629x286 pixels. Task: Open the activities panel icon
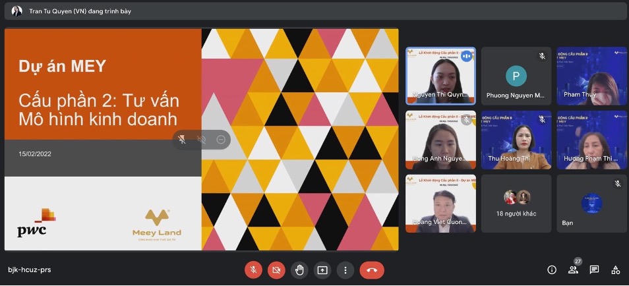[616, 270]
